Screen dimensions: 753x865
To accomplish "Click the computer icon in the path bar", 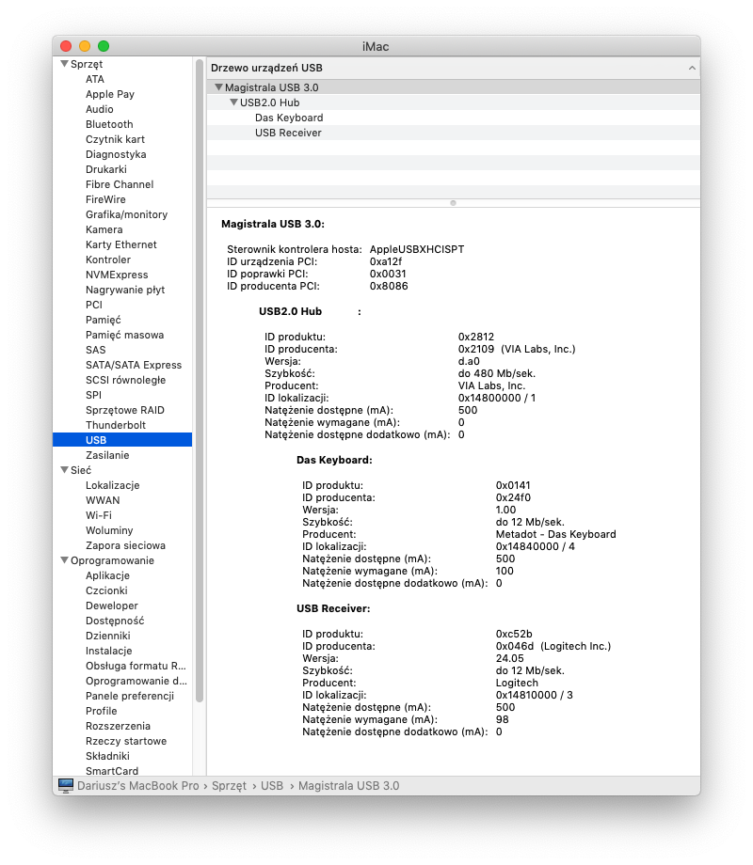I will 65,785.
